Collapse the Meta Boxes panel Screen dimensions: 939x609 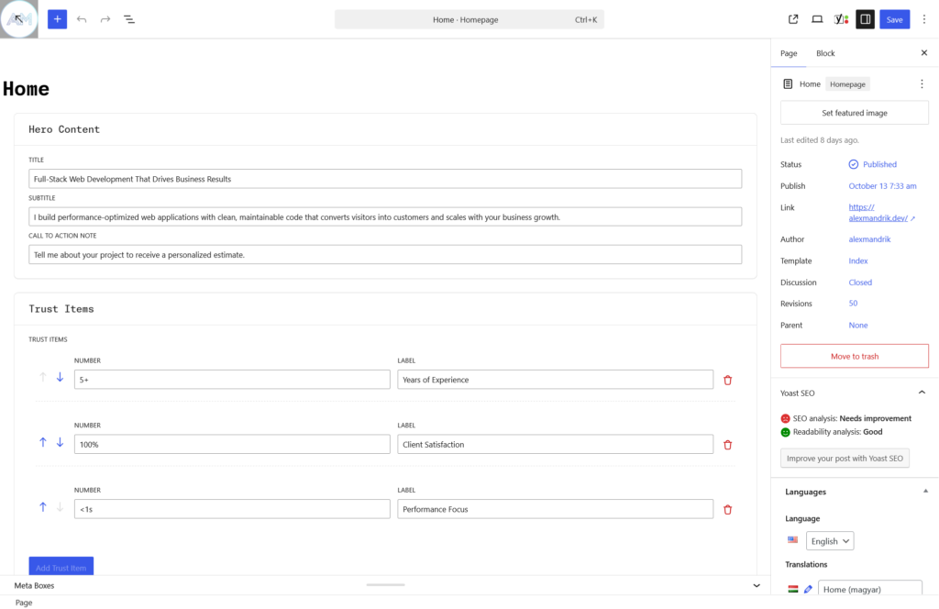tap(757, 585)
